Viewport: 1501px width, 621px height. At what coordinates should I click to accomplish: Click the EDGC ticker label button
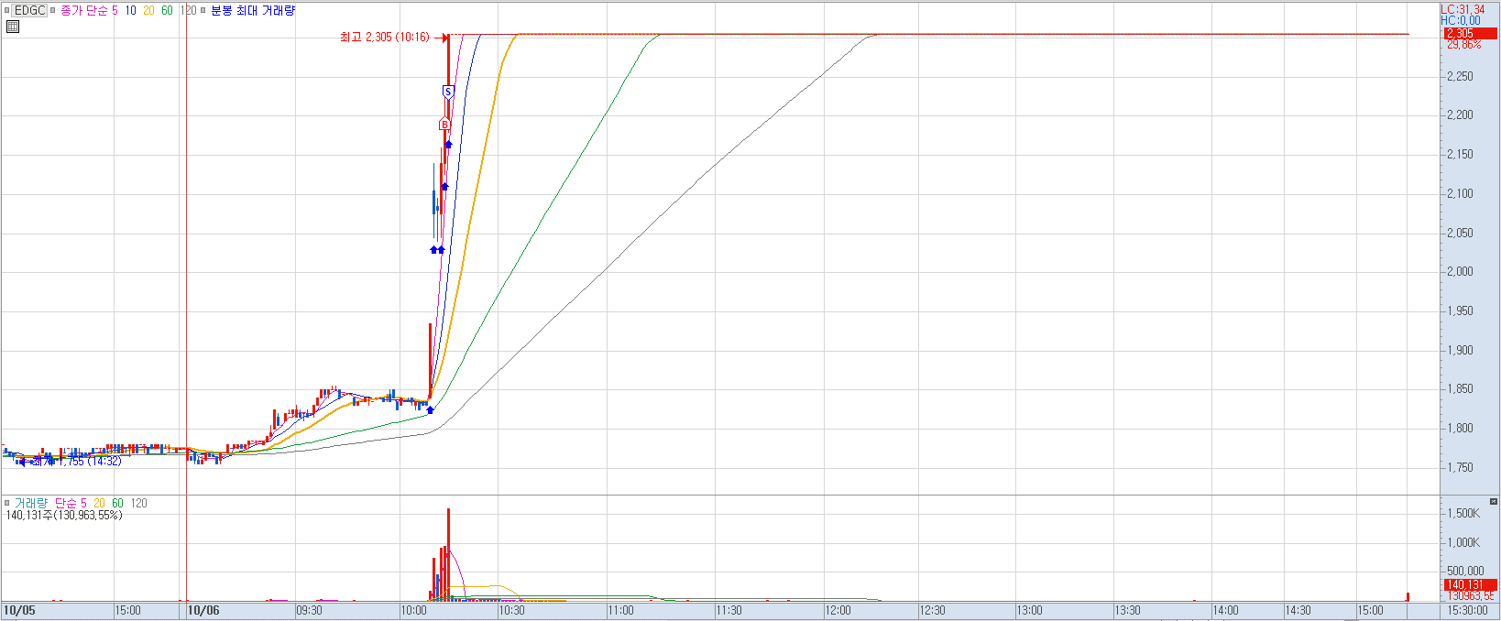click(29, 10)
